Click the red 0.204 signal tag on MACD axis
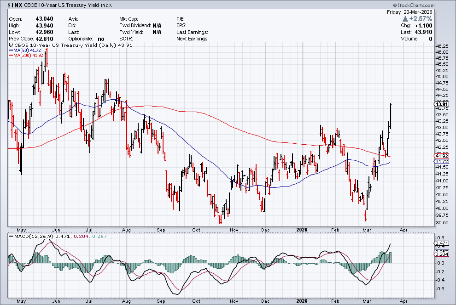Image resolution: width=456 pixels, height=305 pixels. point(441,254)
